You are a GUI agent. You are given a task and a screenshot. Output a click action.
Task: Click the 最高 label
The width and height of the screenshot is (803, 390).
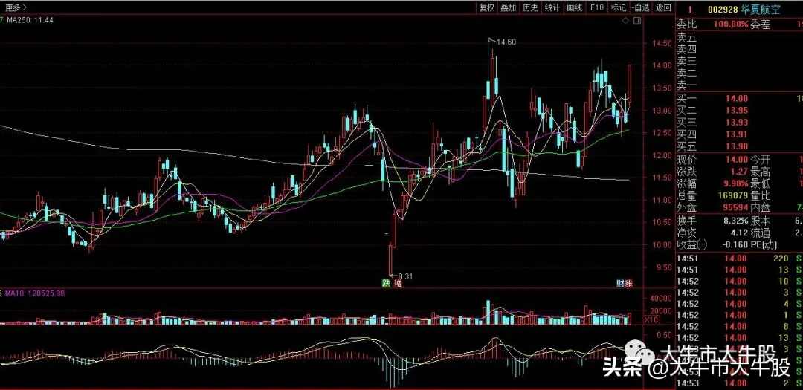click(761, 172)
